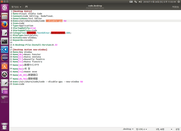Click the highlighted --disable-gpu text on line 5
181x131 pixels.
(54, 21)
